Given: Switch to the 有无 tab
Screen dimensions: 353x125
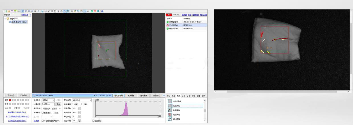Looking at the screenshot, I should click(178, 96).
